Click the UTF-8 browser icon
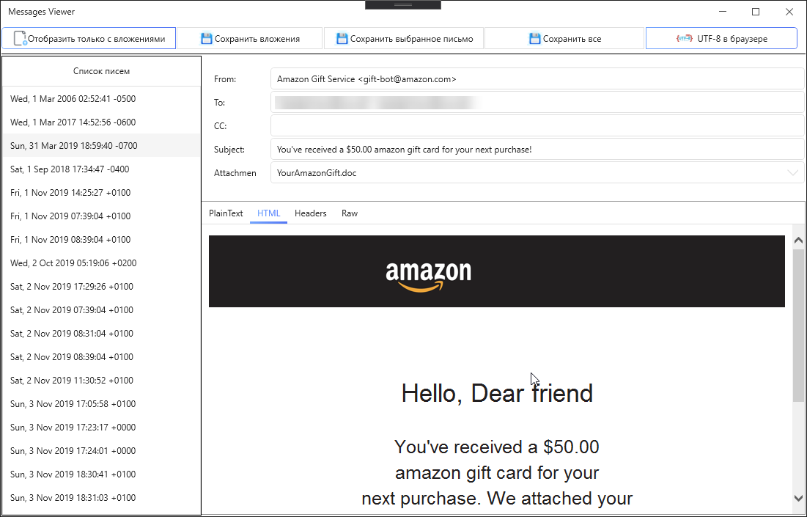This screenshot has width=807, height=517. tap(684, 39)
